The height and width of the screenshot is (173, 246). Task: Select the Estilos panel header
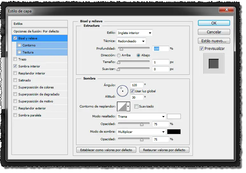pyautogui.click(x=40, y=24)
